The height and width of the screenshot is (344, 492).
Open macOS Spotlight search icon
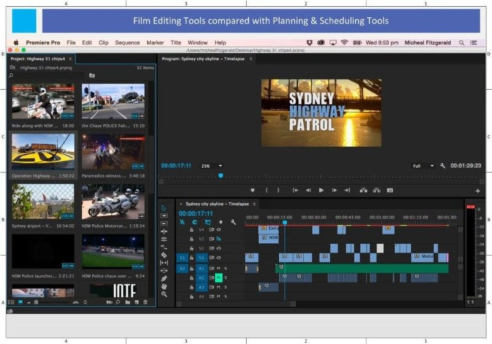461,42
